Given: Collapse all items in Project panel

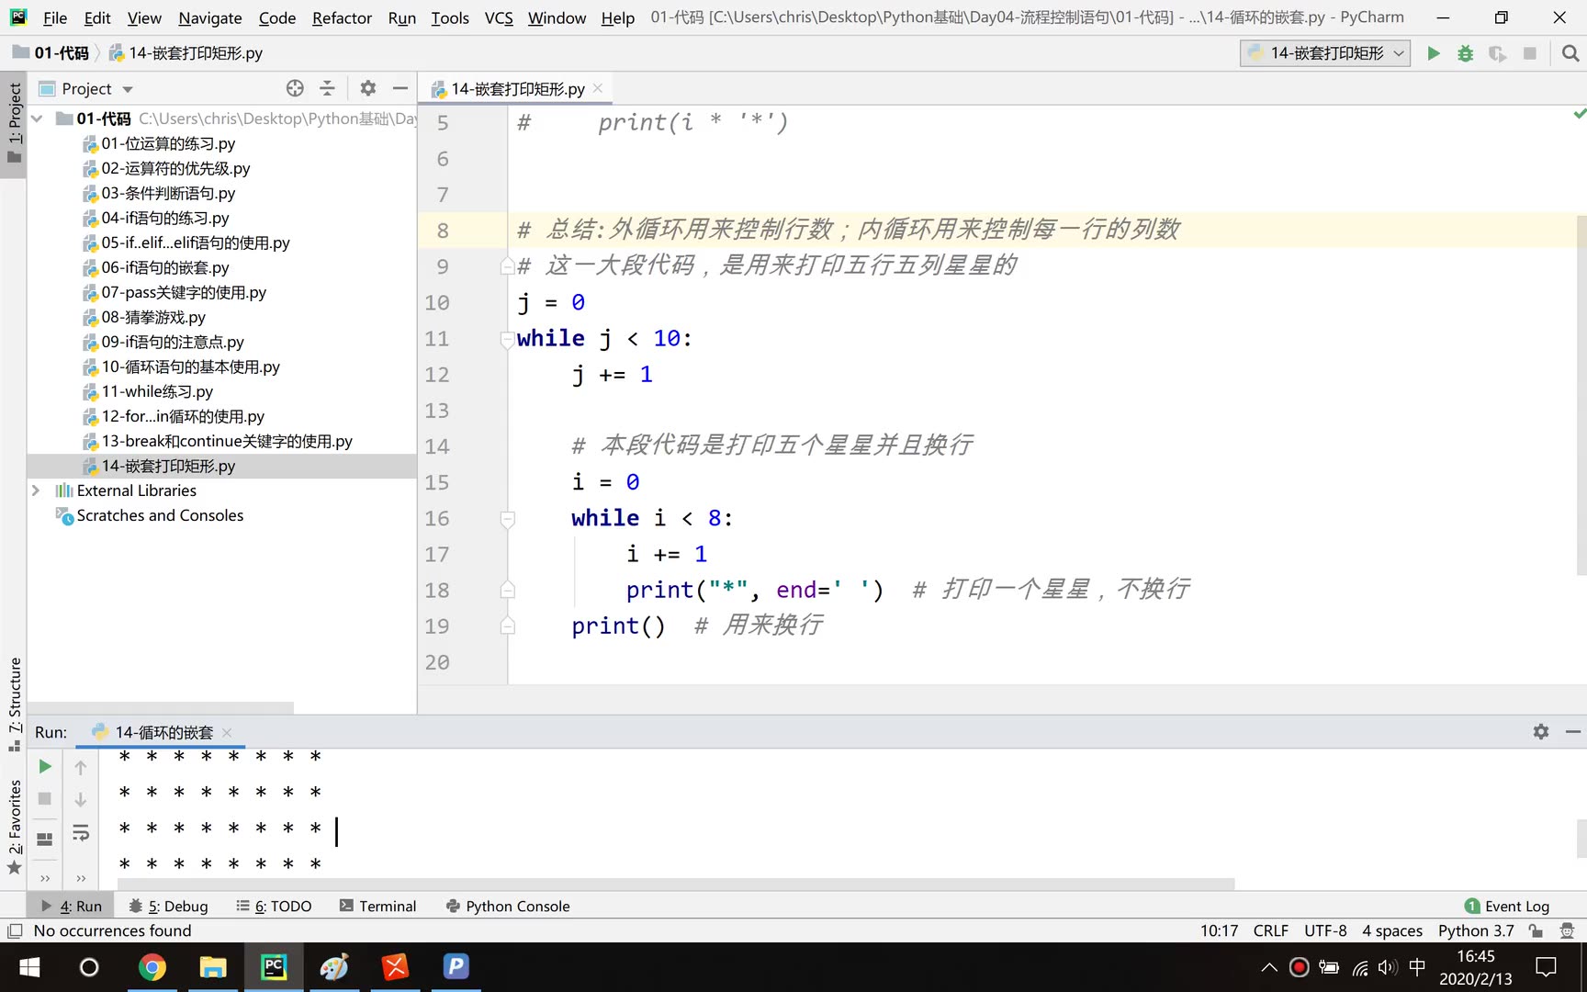Looking at the screenshot, I should point(327,88).
